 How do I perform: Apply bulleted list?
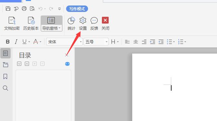point(169,42)
